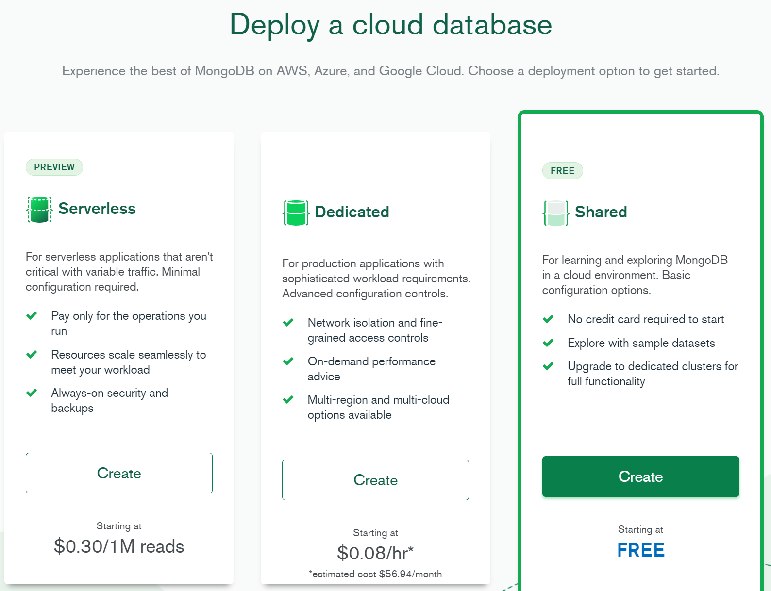Image resolution: width=771 pixels, height=591 pixels.
Task: Select the Shared heading
Action: [x=601, y=212]
